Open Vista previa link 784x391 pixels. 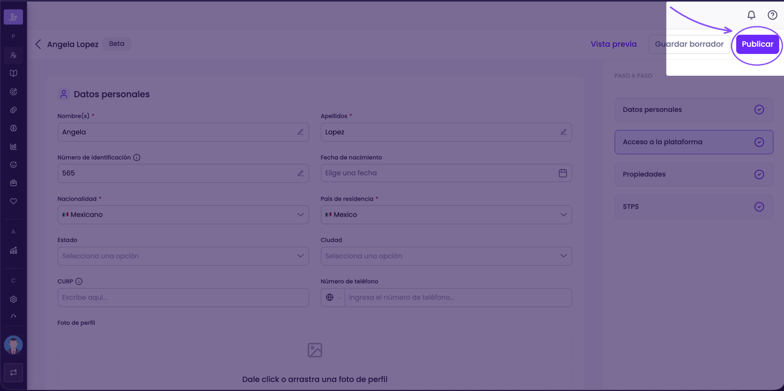614,44
